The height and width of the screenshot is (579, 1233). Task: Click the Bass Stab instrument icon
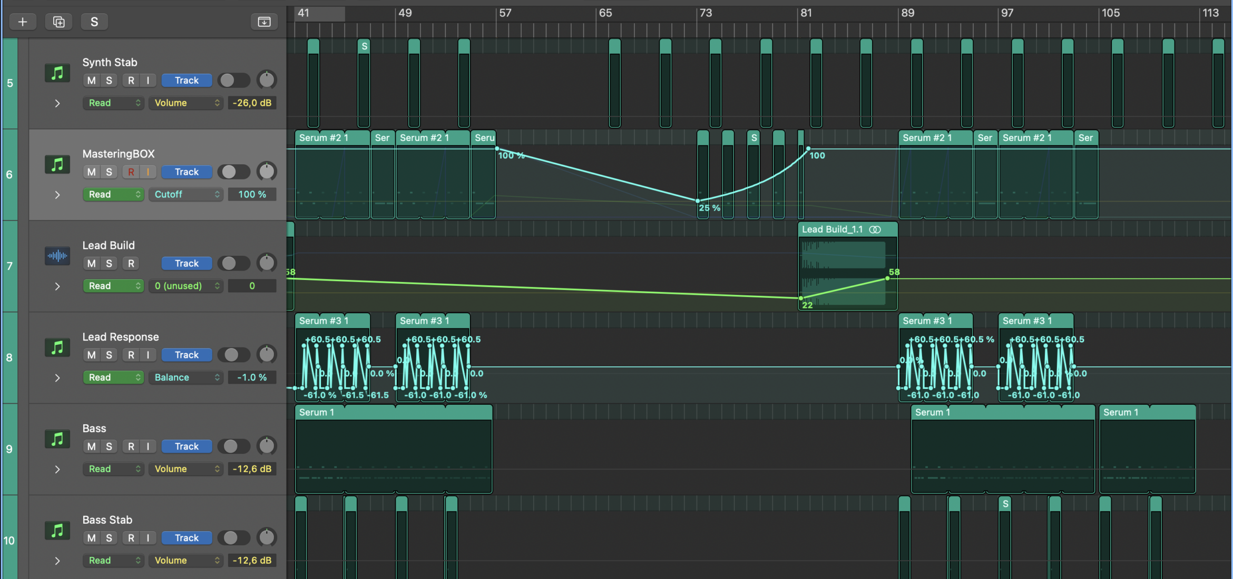pyautogui.click(x=57, y=531)
